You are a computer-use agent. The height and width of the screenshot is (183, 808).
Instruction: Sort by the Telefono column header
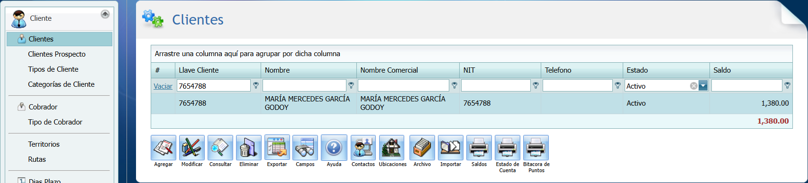tap(582, 70)
